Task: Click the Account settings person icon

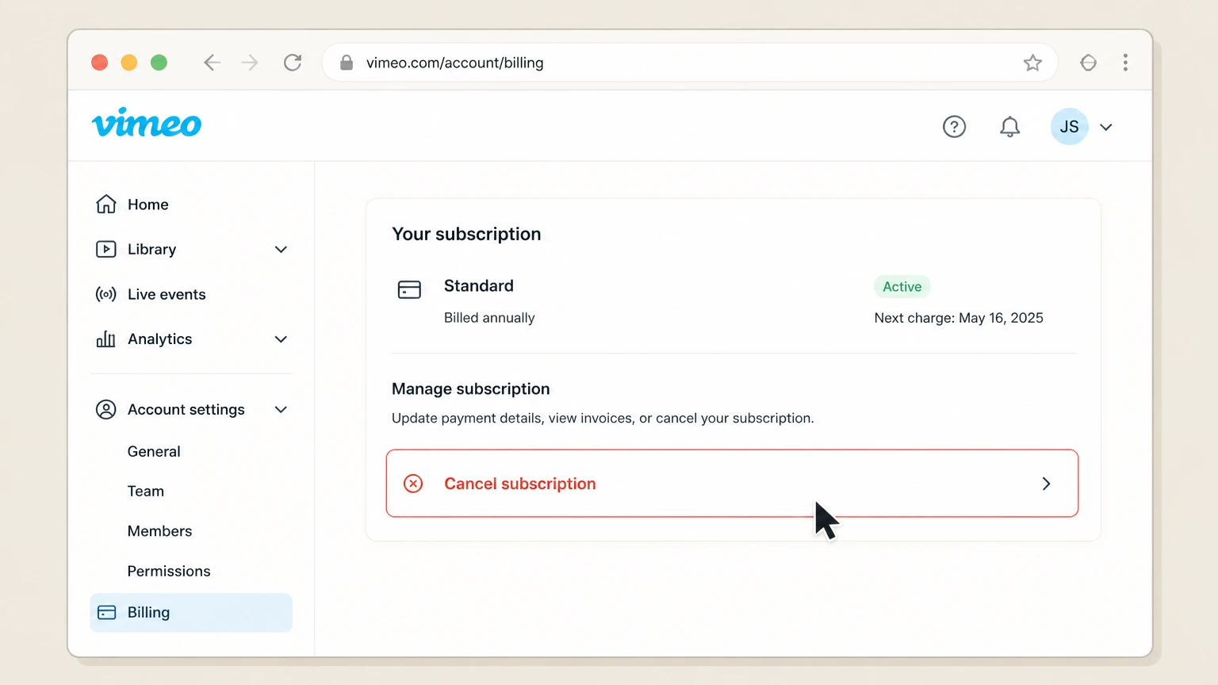Action: (106, 409)
